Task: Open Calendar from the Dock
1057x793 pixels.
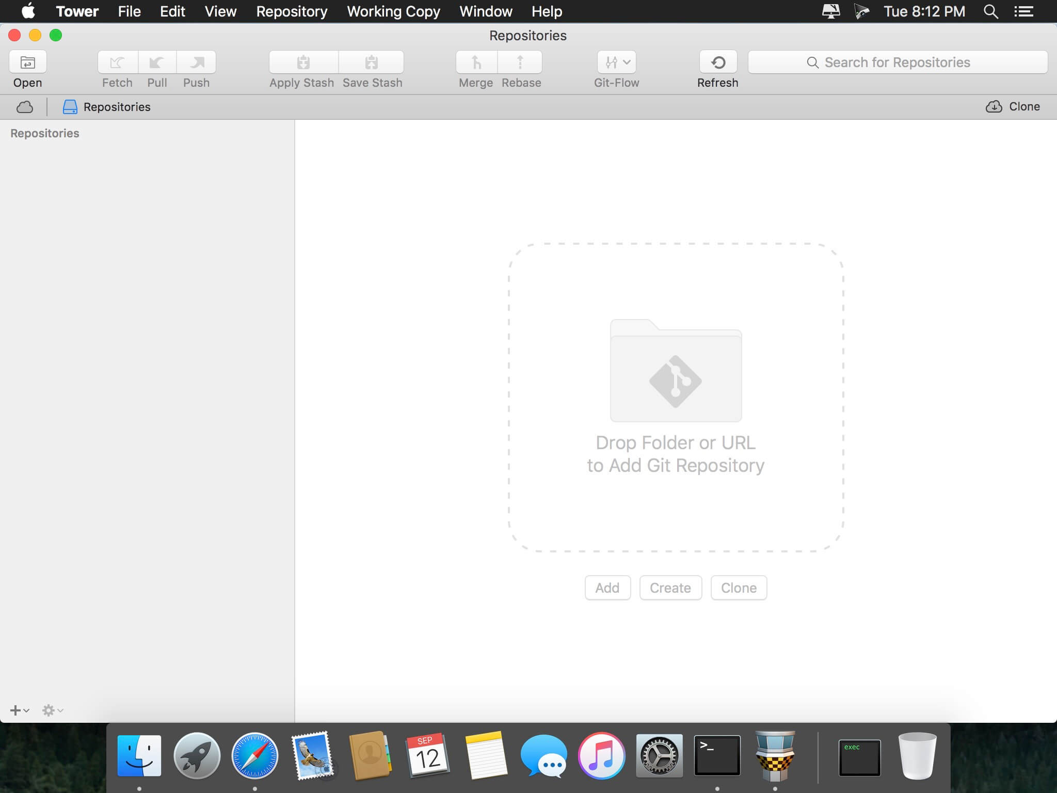Action: [x=428, y=756]
